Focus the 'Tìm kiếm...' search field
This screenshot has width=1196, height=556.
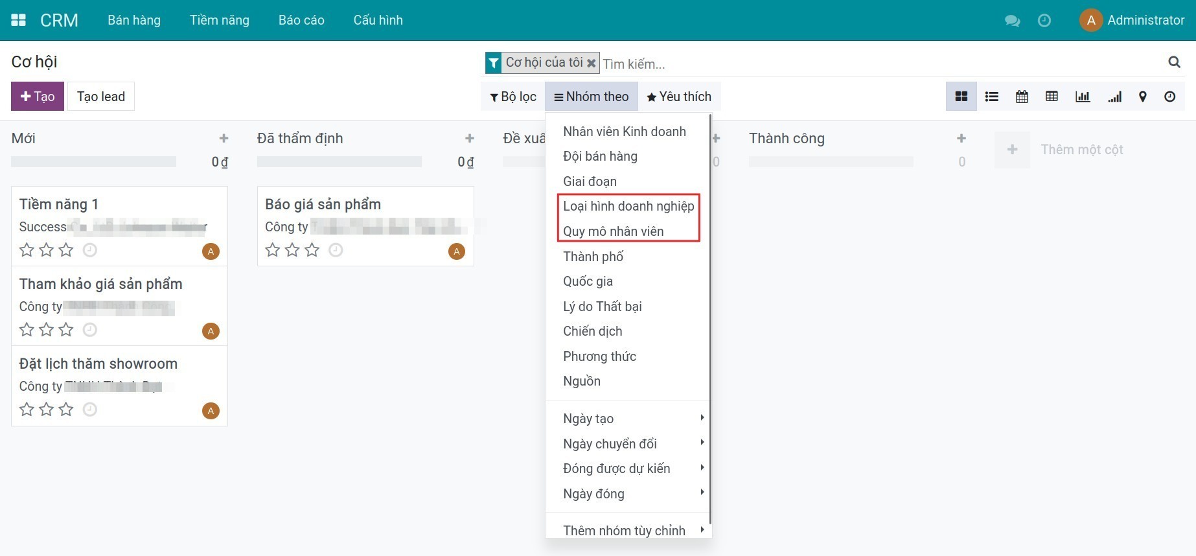coord(875,64)
